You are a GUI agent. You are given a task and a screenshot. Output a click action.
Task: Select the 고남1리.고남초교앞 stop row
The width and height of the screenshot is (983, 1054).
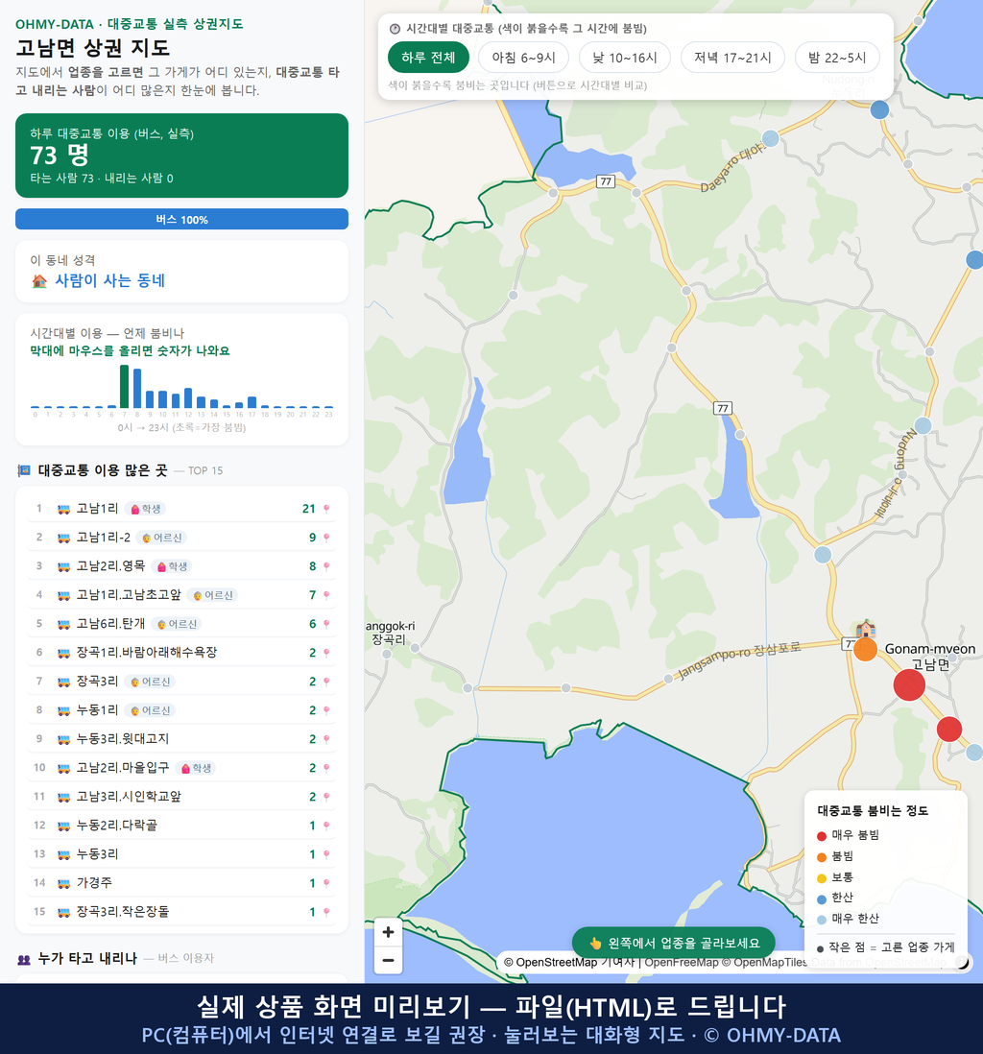pos(181,595)
